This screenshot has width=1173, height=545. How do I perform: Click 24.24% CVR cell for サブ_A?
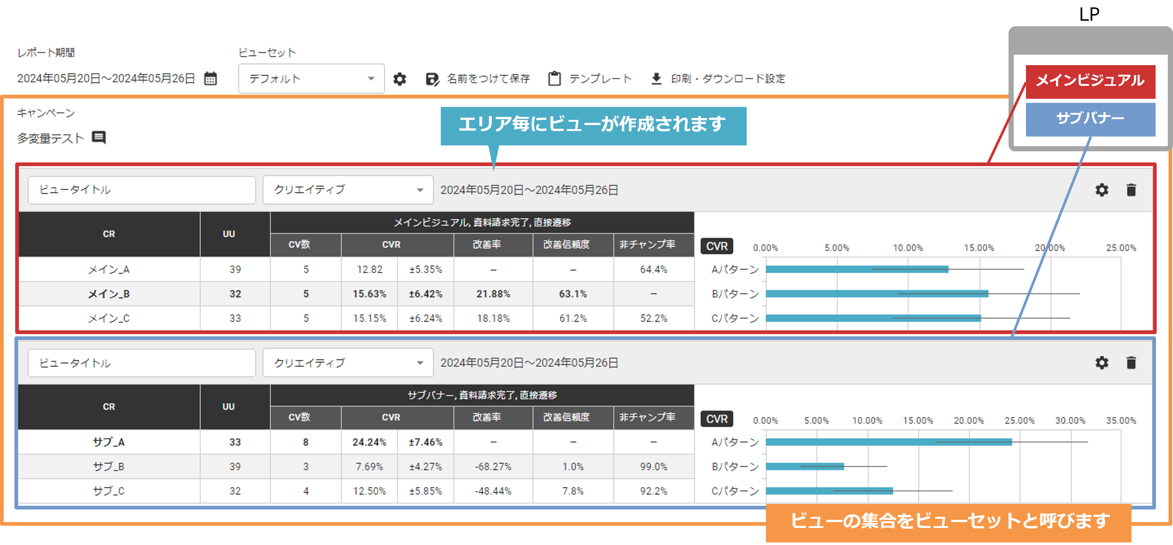(x=369, y=442)
